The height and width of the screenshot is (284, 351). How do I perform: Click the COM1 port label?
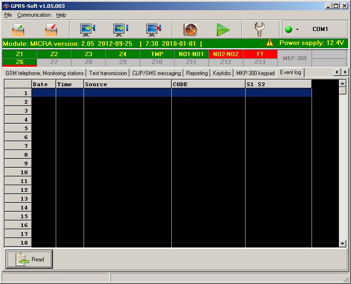coord(320,29)
